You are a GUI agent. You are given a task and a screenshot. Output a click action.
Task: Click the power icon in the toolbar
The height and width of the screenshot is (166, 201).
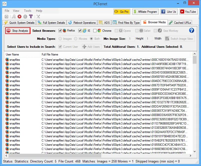click(7, 16)
